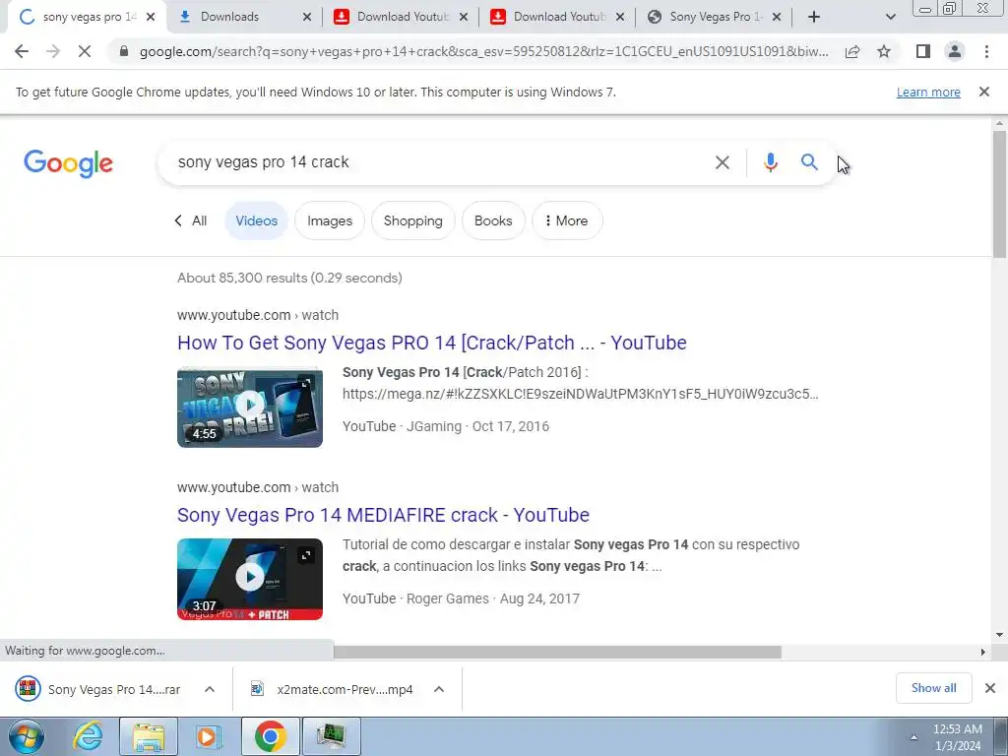Start a voice search with the microphone
The image size is (1008, 756).
(x=770, y=162)
